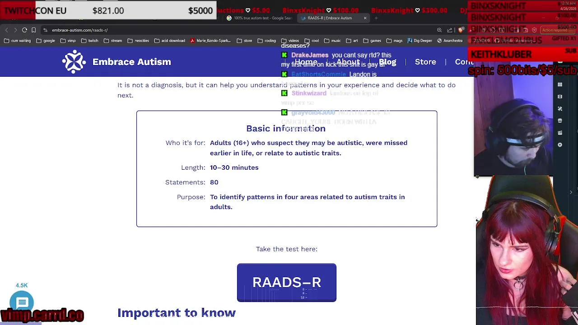This screenshot has height=325, width=578.
Task: Open the Anarchestra bookmark
Action: click(449, 41)
